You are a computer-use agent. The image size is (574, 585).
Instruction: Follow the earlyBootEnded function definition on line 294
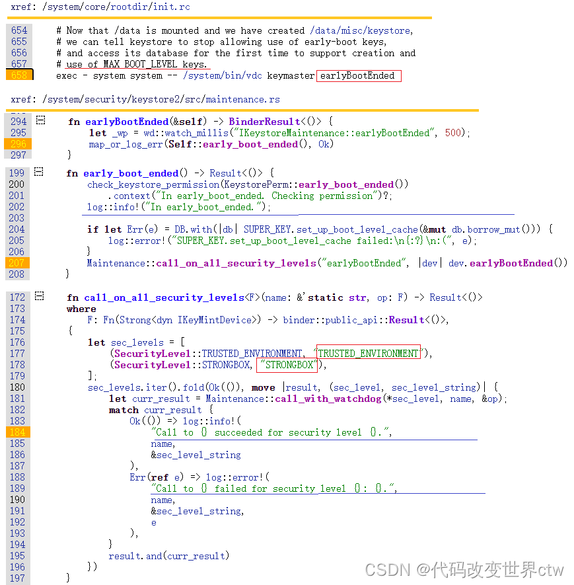point(127,122)
